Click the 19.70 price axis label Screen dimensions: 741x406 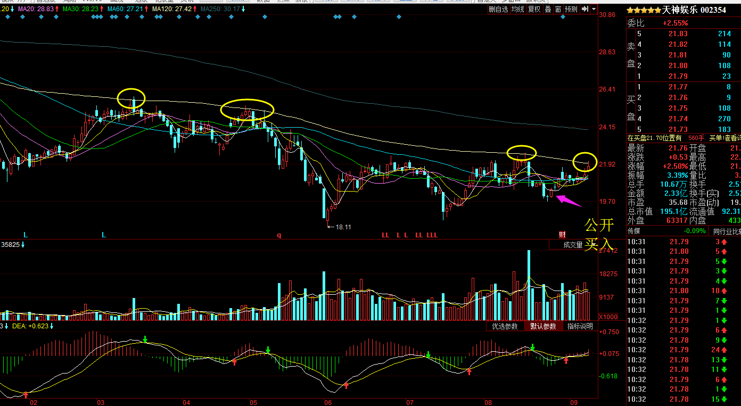click(607, 202)
